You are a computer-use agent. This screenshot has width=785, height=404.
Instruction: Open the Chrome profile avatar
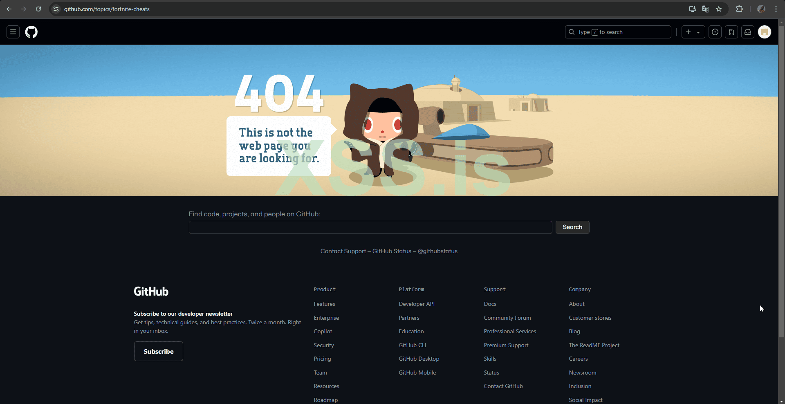click(761, 9)
